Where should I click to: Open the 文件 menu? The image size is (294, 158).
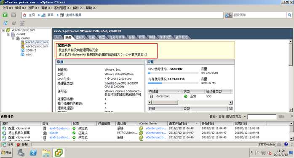[x=8, y=8]
